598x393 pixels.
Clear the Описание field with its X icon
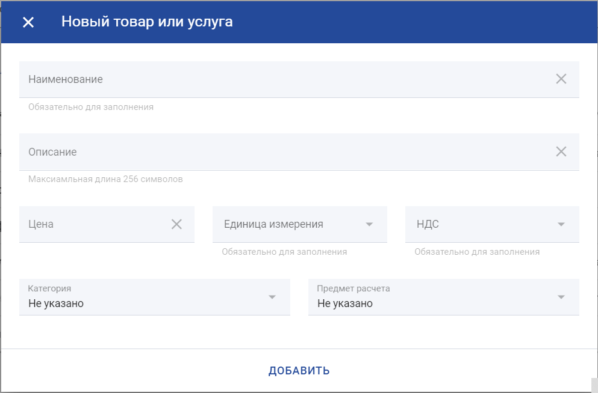pyautogui.click(x=561, y=151)
